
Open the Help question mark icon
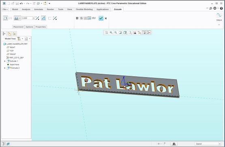coord(221,8)
